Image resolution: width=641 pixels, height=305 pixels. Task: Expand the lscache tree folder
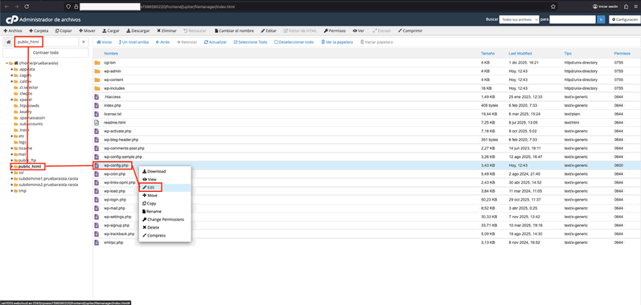[12, 148]
